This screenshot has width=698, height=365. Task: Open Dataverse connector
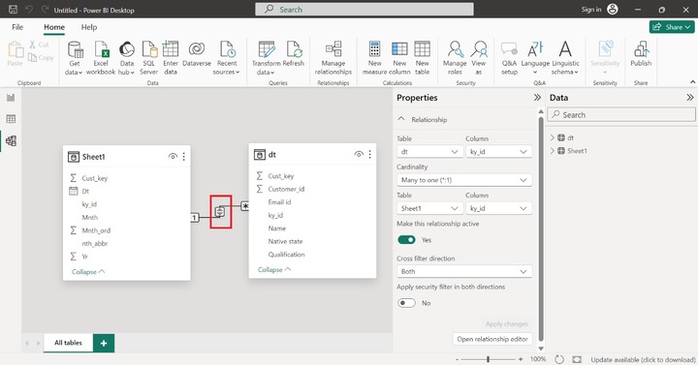197,54
